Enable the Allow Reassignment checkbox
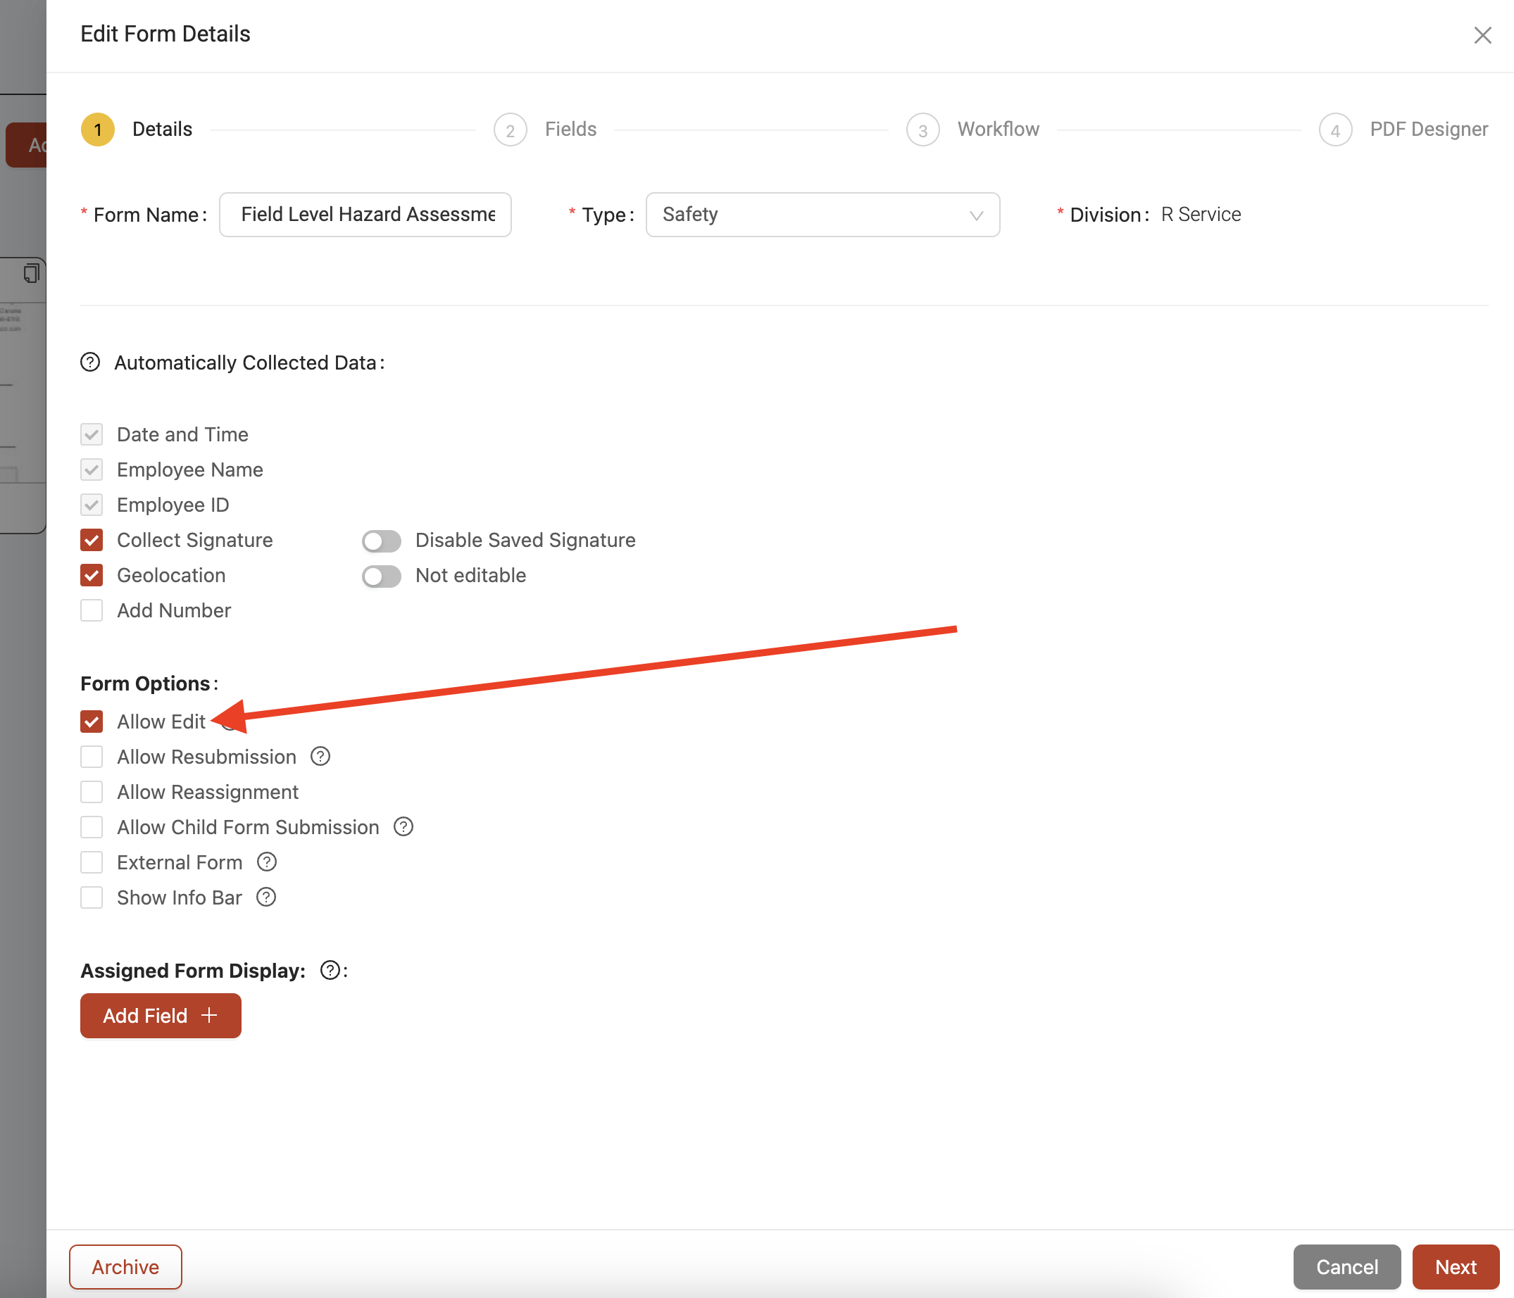The height and width of the screenshot is (1298, 1514). tap(92, 792)
